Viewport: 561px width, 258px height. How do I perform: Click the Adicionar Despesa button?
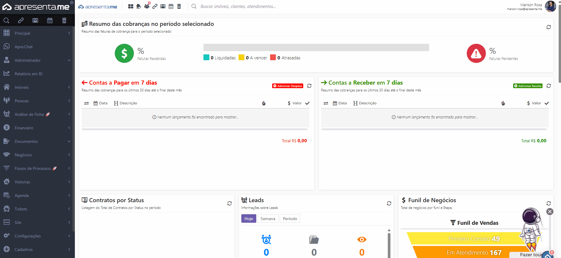[287, 86]
